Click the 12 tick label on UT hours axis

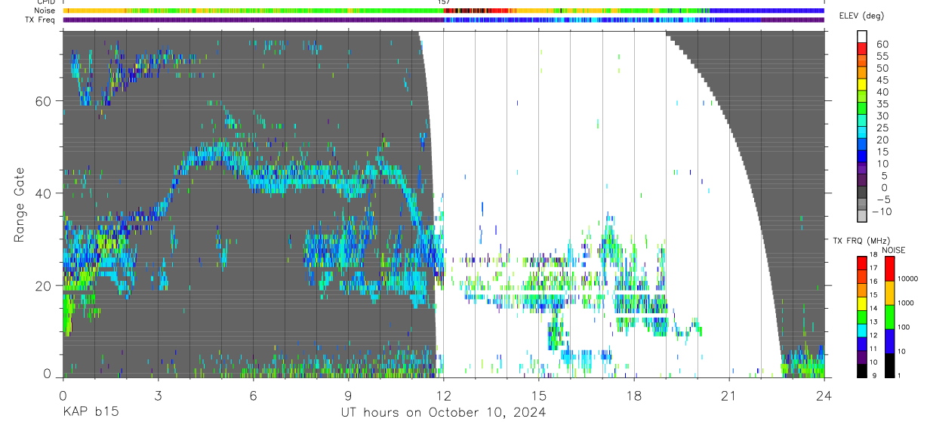443,396
